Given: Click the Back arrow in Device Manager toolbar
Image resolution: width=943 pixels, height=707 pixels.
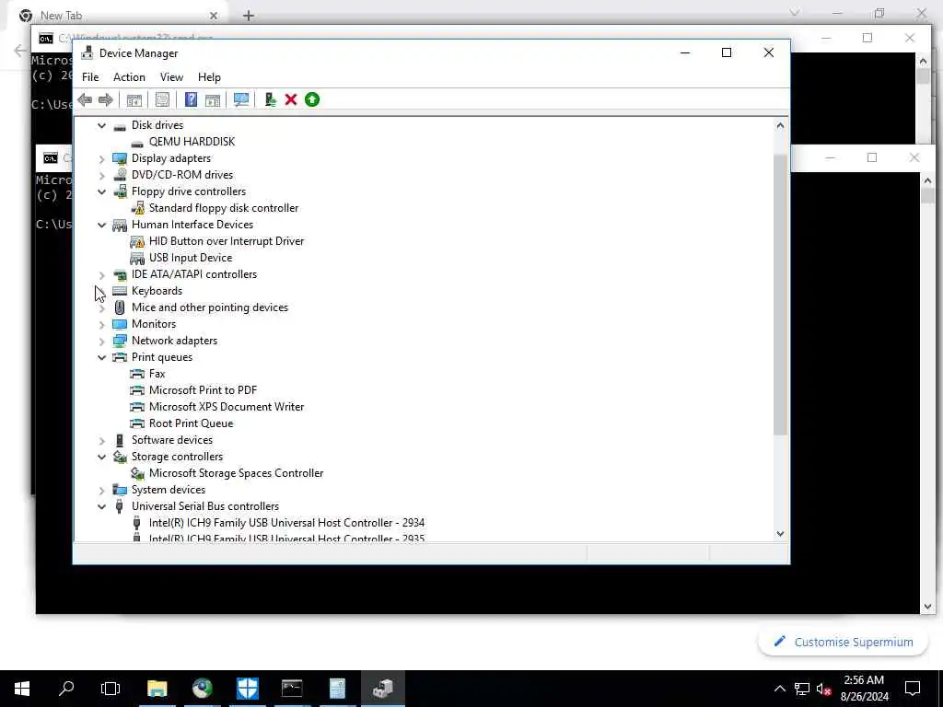Looking at the screenshot, I should click(x=85, y=99).
